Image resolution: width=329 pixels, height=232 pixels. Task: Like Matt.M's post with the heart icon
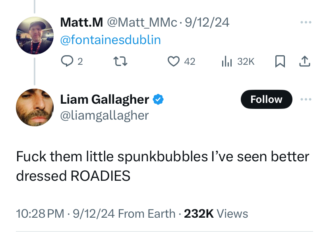point(173,61)
